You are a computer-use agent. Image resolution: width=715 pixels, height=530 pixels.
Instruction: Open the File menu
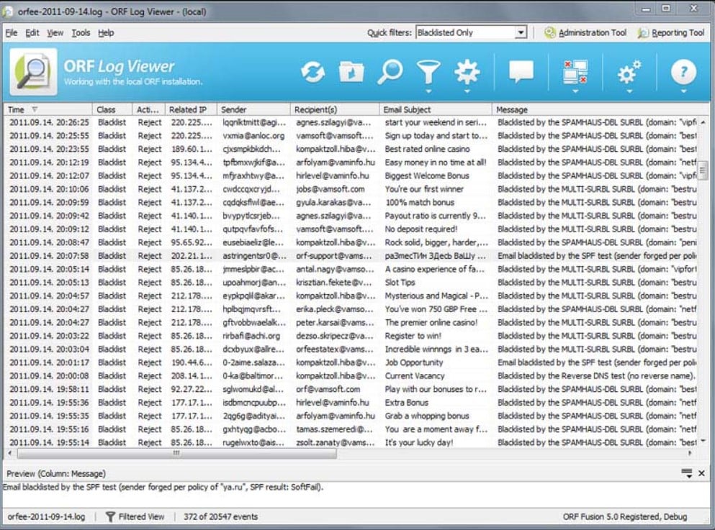pos(12,33)
